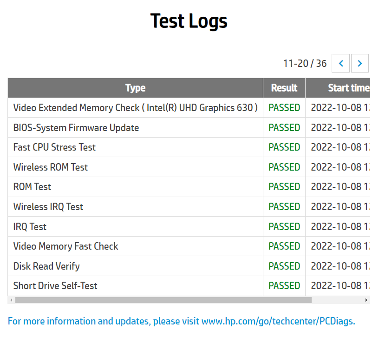The width and height of the screenshot is (379, 344).
Task: Select the ROM Test row
Action: click(x=189, y=187)
